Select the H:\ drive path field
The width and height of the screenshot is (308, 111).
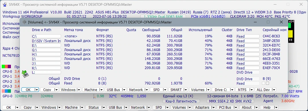pyautogui.click(x=46, y=54)
